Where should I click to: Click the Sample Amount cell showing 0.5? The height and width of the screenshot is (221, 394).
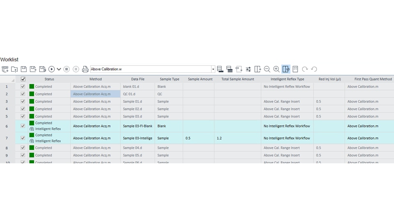point(198,138)
